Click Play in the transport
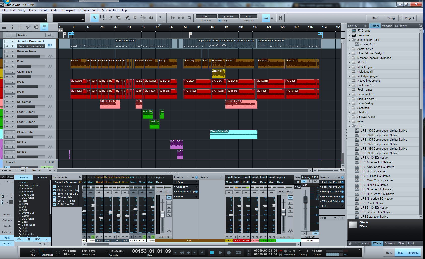 pos(220,252)
